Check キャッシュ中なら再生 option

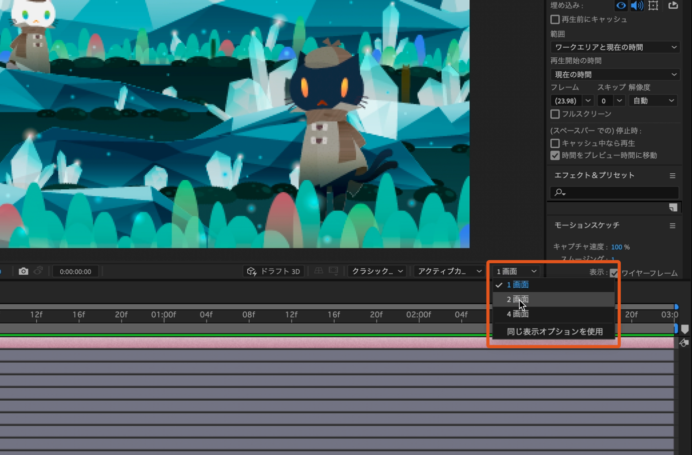pos(555,143)
